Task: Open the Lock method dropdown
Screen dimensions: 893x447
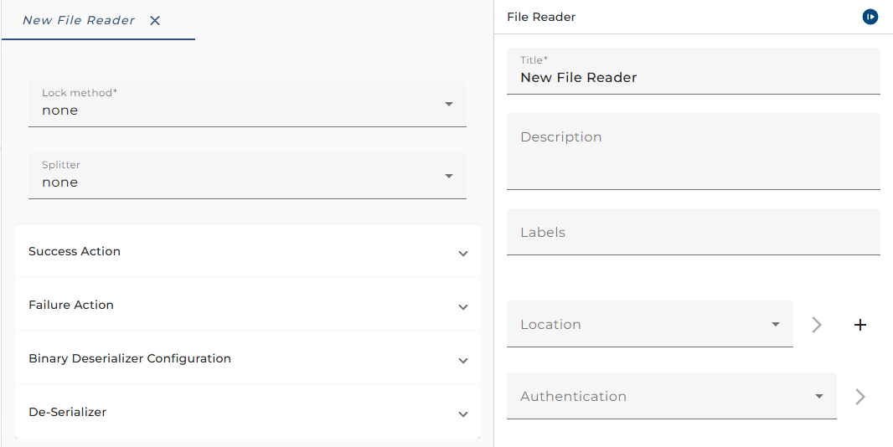Action: pyautogui.click(x=247, y=104)
